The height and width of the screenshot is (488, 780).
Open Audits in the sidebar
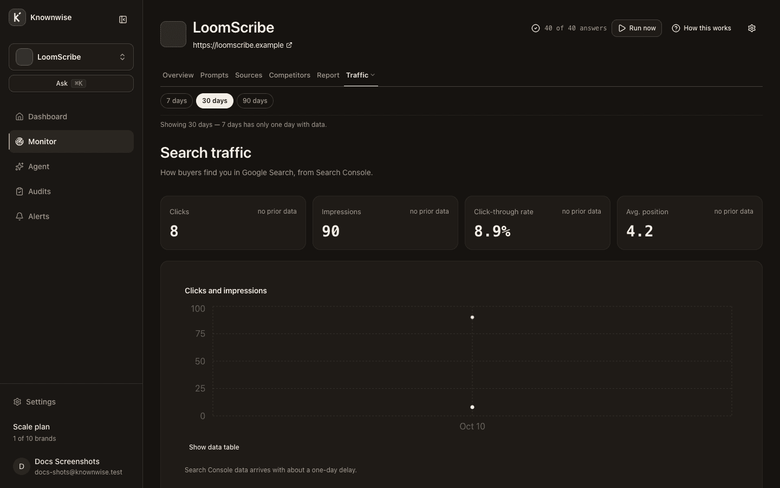pos(71,191)
